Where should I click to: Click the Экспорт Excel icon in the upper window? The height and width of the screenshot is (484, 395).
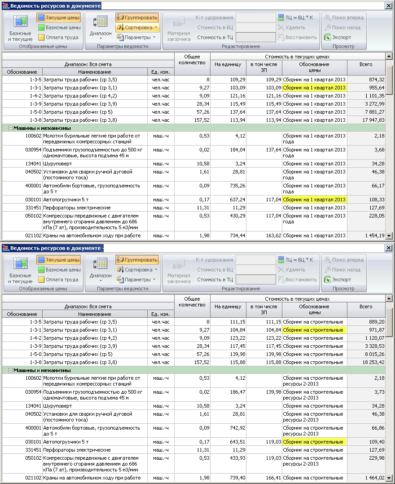327,37
